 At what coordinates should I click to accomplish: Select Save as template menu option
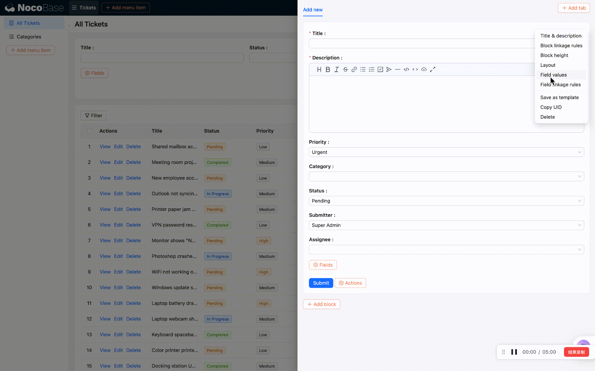pyautogui.click(x=559, y=97)
